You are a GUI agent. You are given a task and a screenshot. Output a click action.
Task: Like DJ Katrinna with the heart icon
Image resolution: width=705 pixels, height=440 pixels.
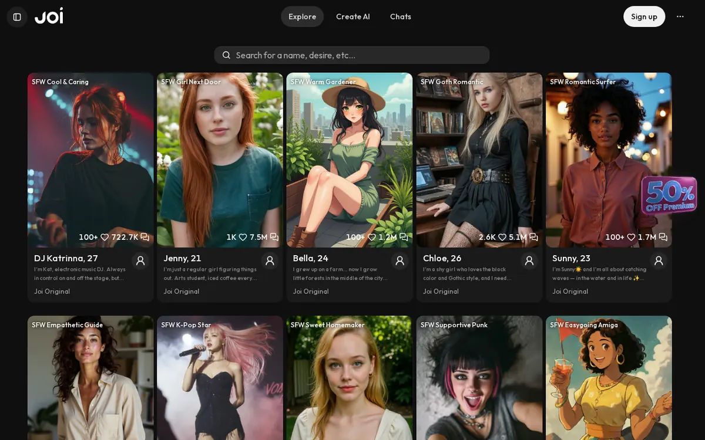pos(105,237)
